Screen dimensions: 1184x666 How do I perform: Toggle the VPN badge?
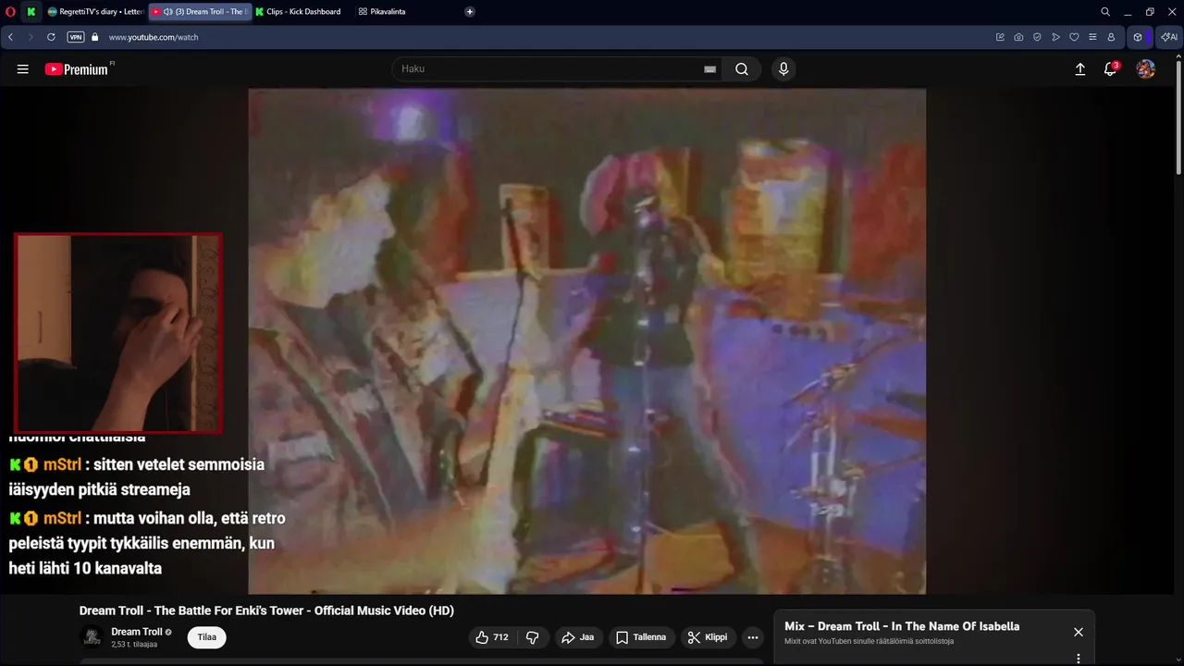pos(76,37)
